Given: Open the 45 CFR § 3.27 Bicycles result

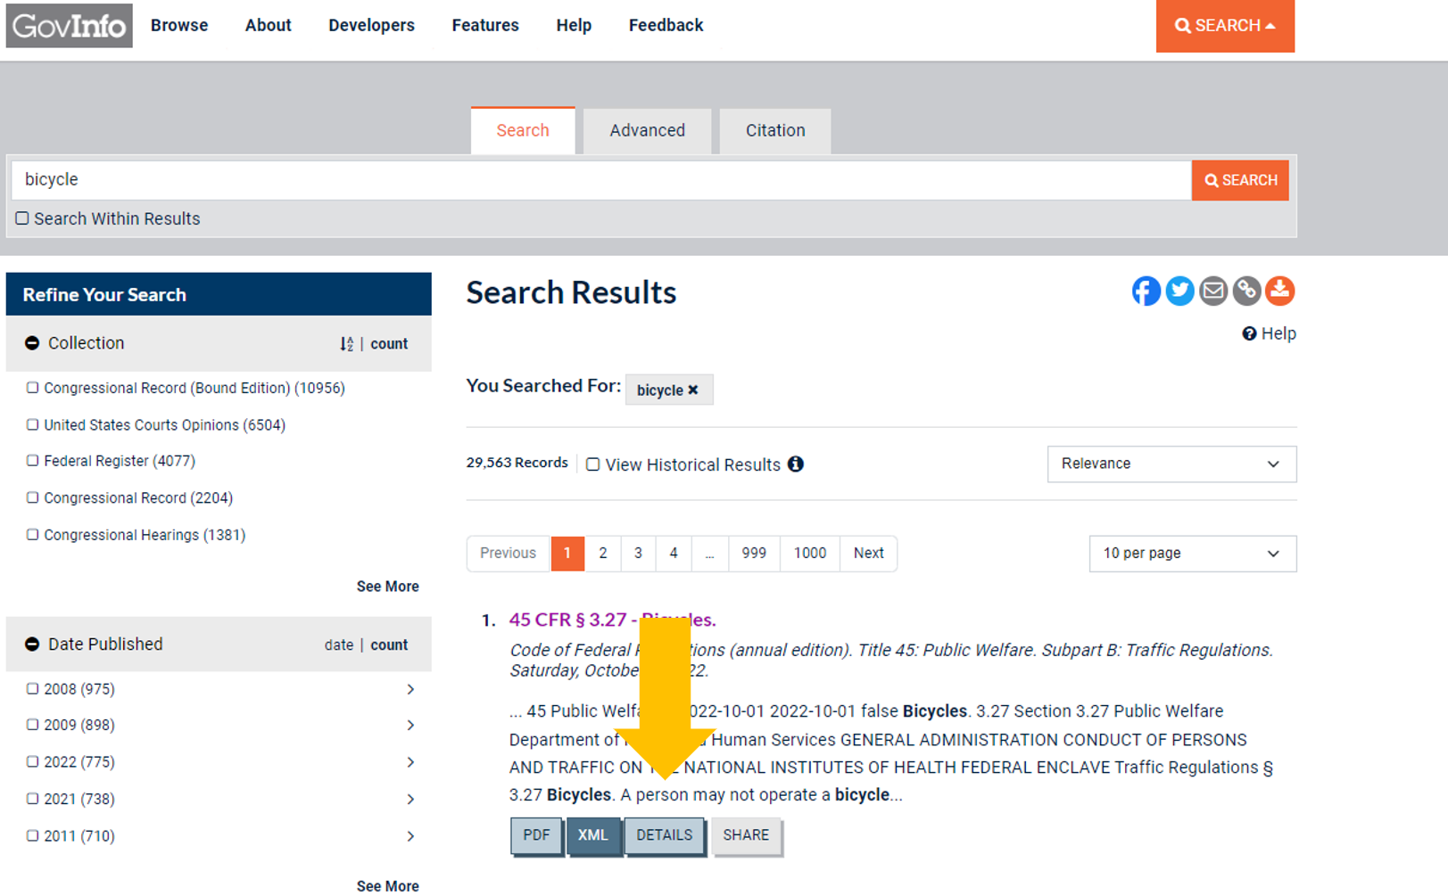Looking at the screenshot, I should coord(571,619).
